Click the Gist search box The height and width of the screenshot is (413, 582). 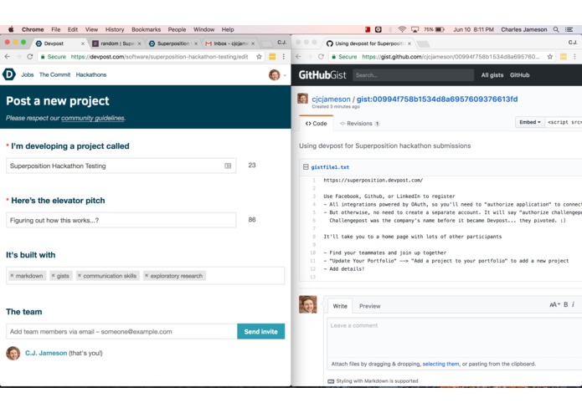tap(414, 75)
